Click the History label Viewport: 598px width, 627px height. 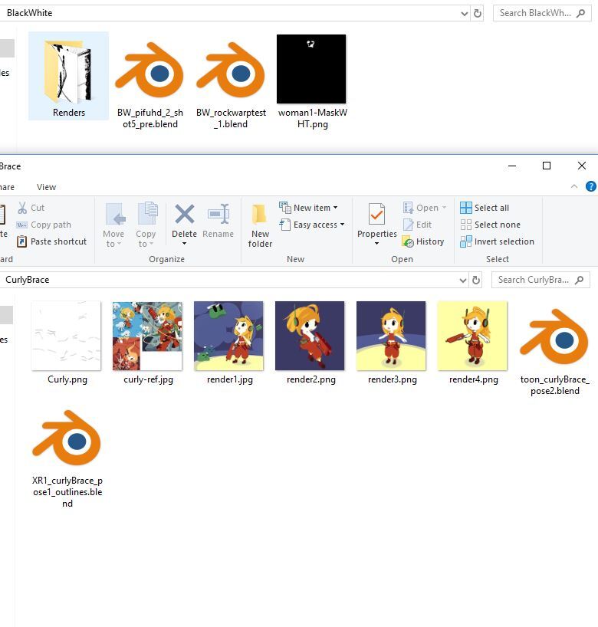tap(430, 241)
